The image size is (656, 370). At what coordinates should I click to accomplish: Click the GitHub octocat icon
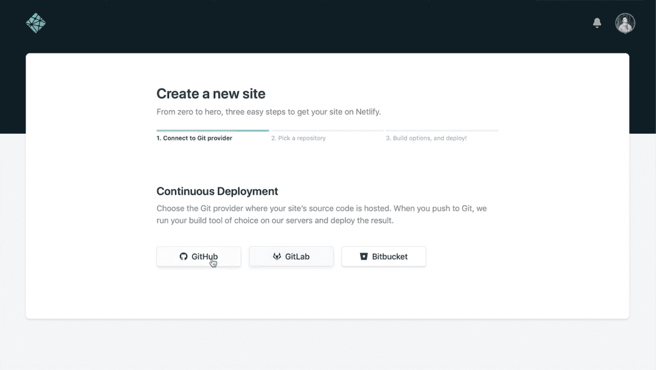click(184, 256)
